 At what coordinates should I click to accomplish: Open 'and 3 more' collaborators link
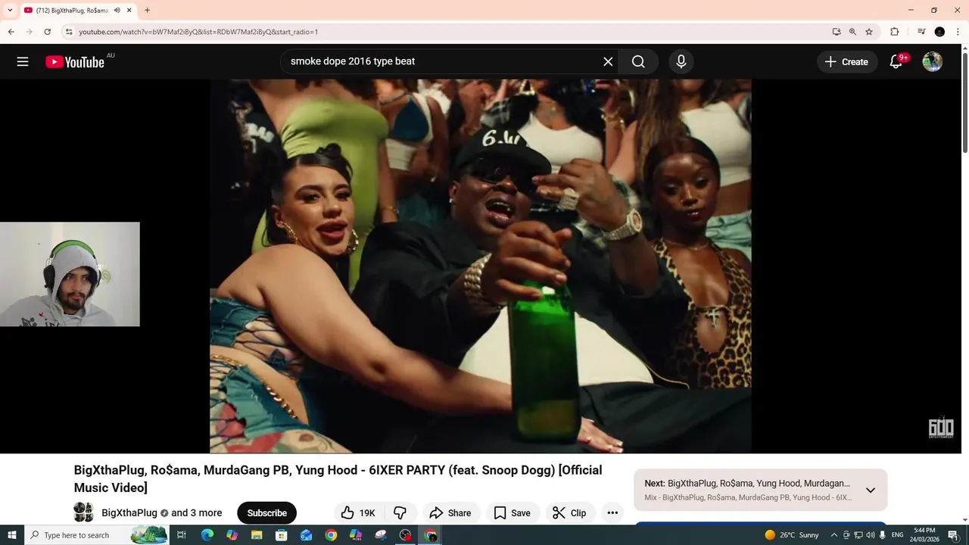pos(197,512)
